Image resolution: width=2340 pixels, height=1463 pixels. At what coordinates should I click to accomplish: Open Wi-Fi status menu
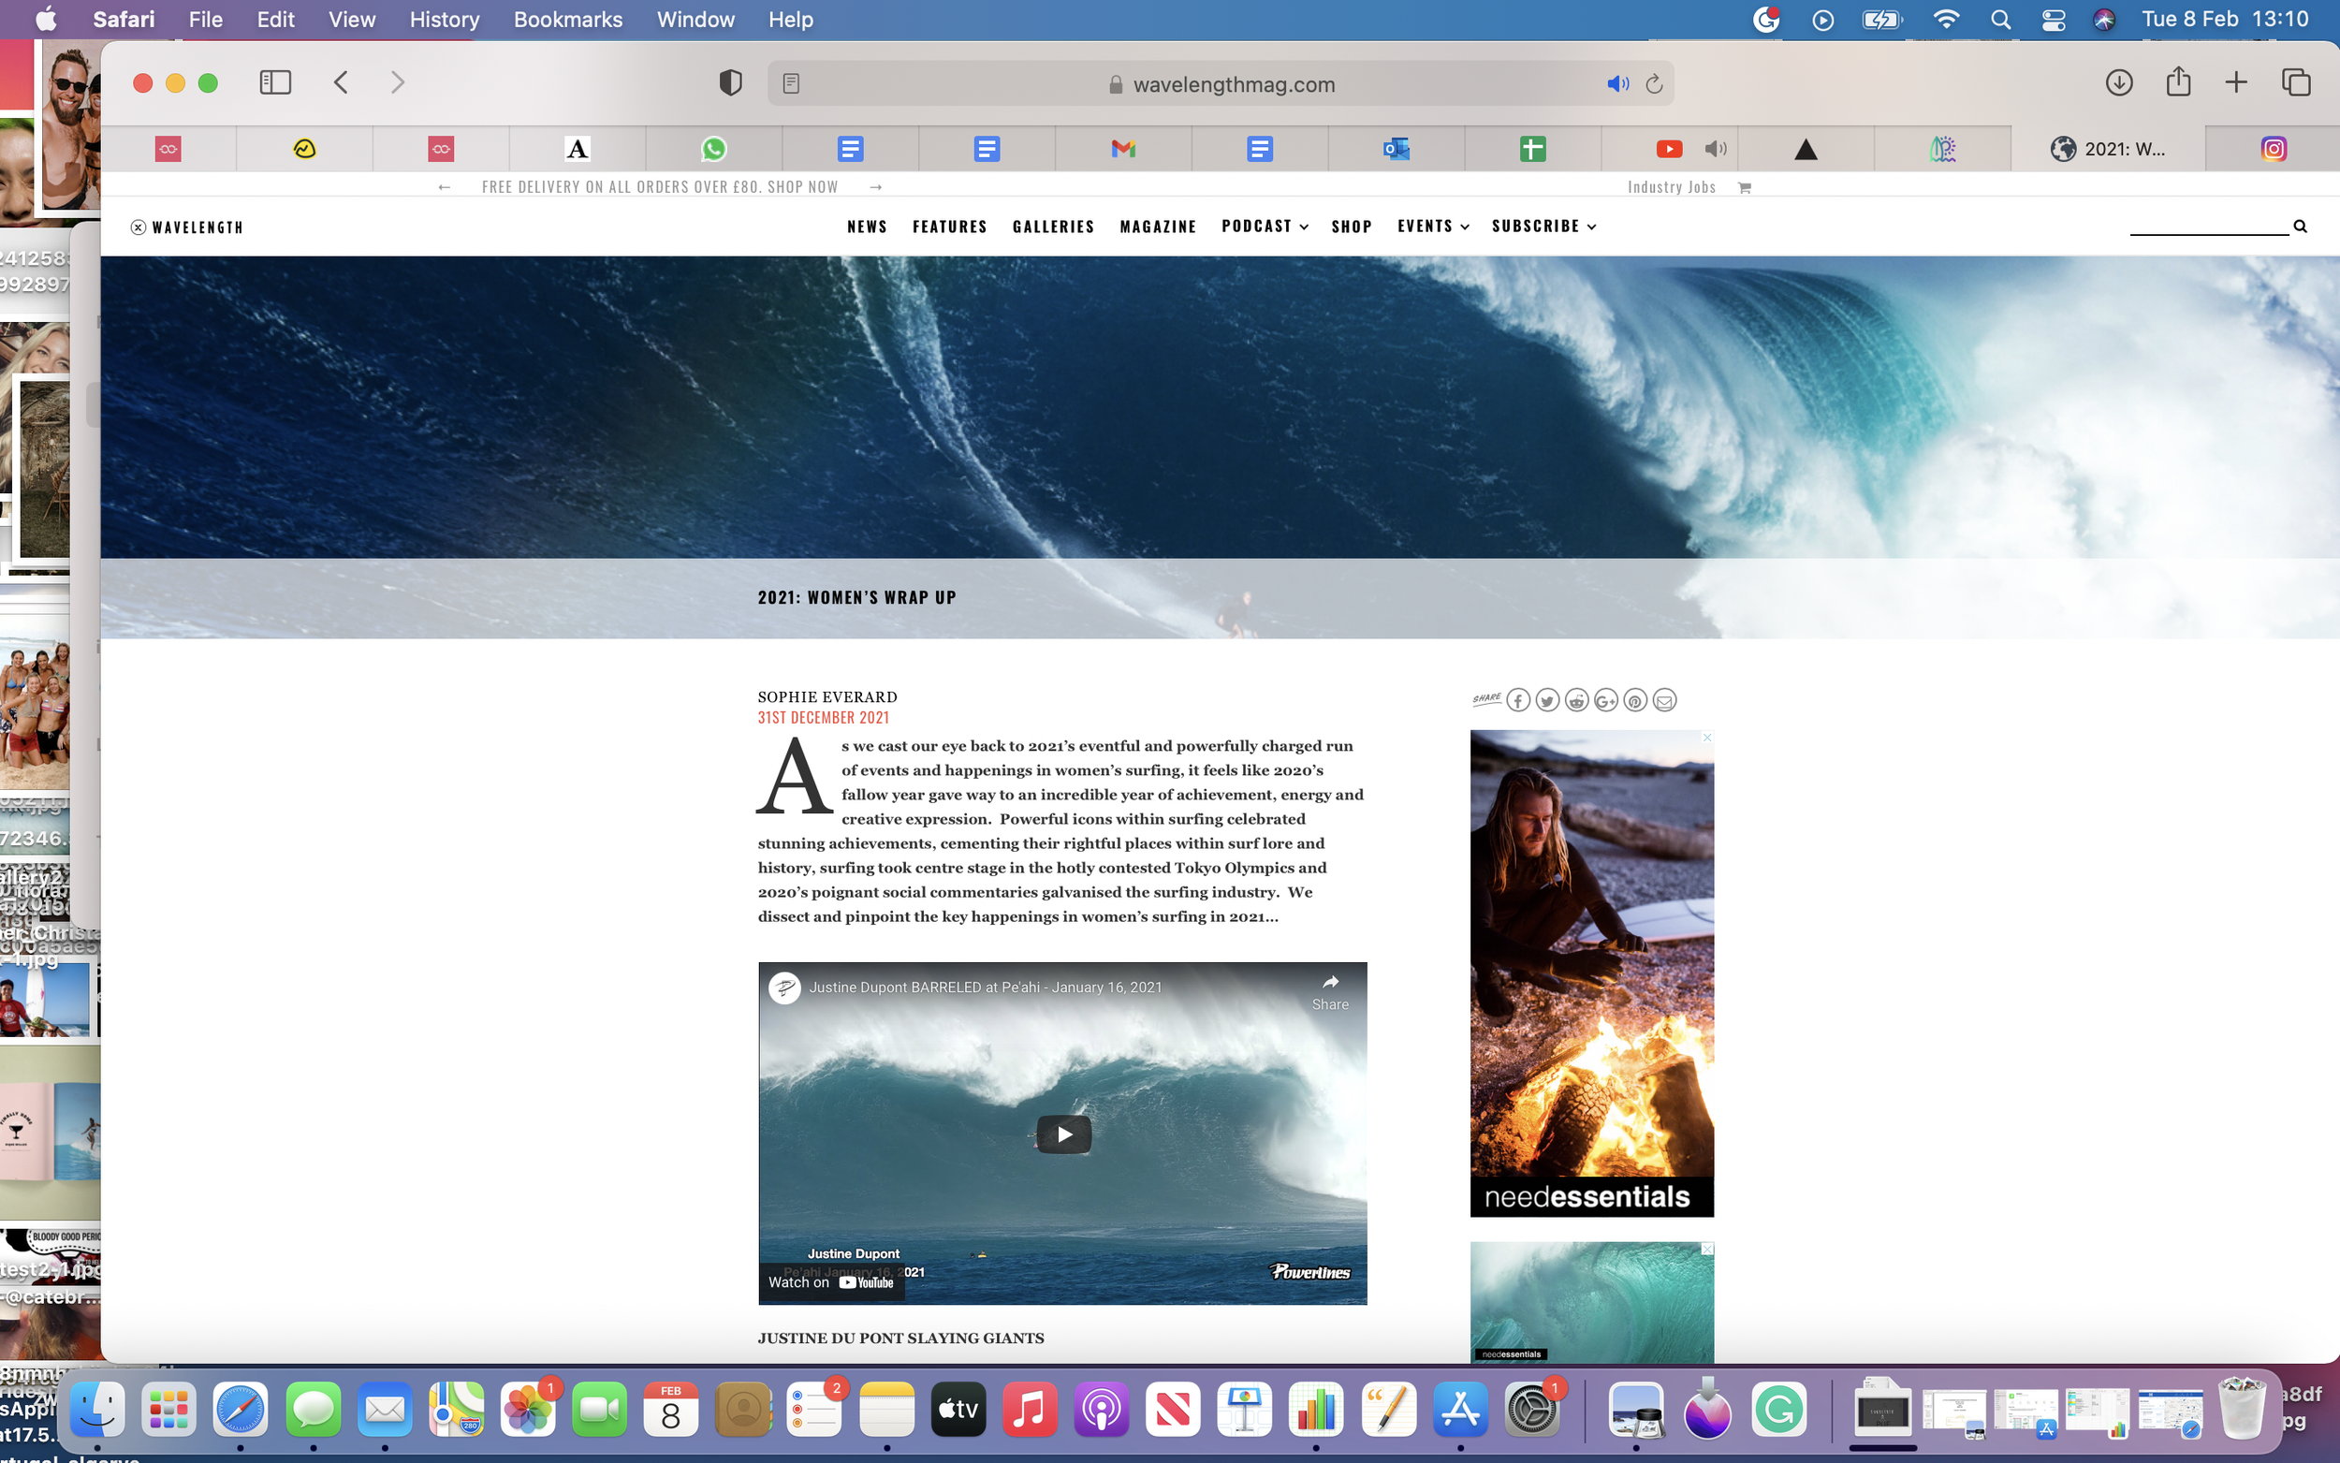coord(1945,20)
